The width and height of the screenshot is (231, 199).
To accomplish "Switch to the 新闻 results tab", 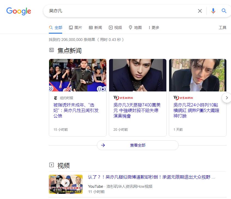I will (x=95, y=28).
